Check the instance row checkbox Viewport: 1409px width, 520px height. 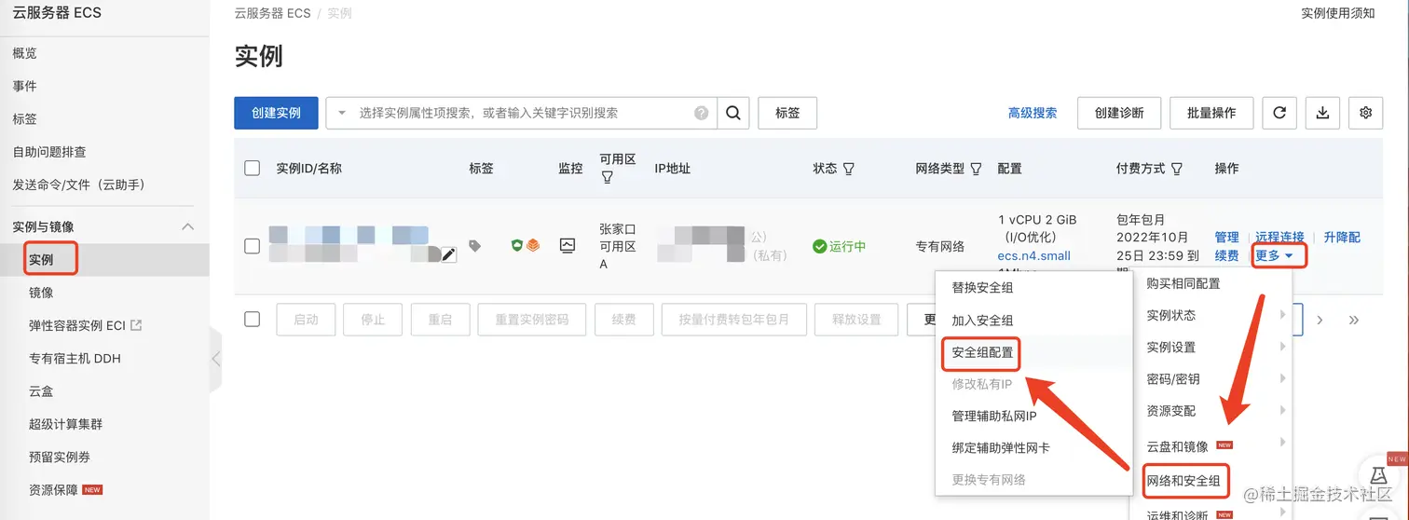tap(252, 246)
